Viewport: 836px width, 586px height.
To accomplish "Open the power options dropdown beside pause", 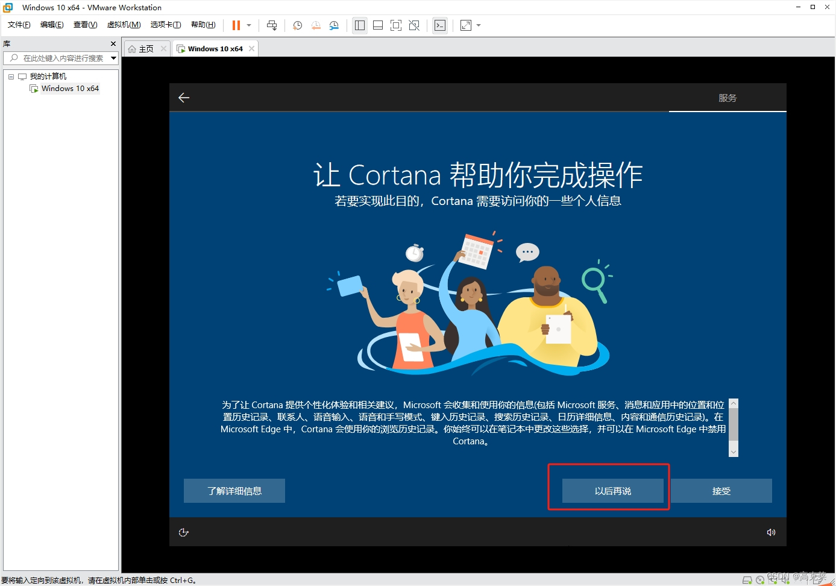I will pyautogui.click(x=249, y=25).
